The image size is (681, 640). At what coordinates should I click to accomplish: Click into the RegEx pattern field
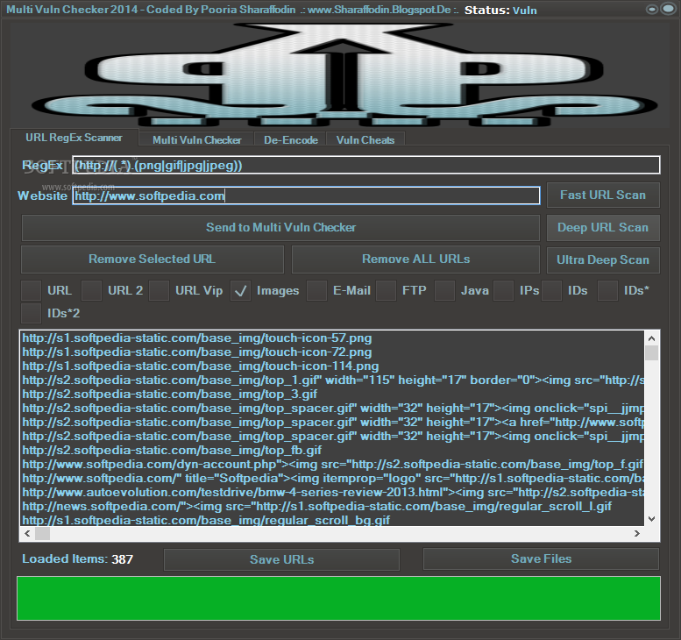click(366, 165)
